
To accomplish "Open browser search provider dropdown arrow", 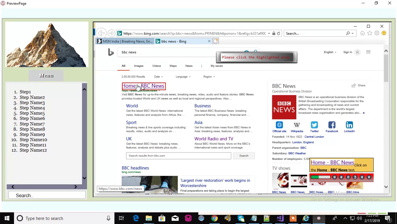I will pos(352,34).
